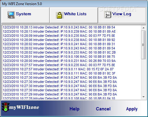
Task: Select log entry with IP 10.9.0.111
Action: click(x=59, y=73)
